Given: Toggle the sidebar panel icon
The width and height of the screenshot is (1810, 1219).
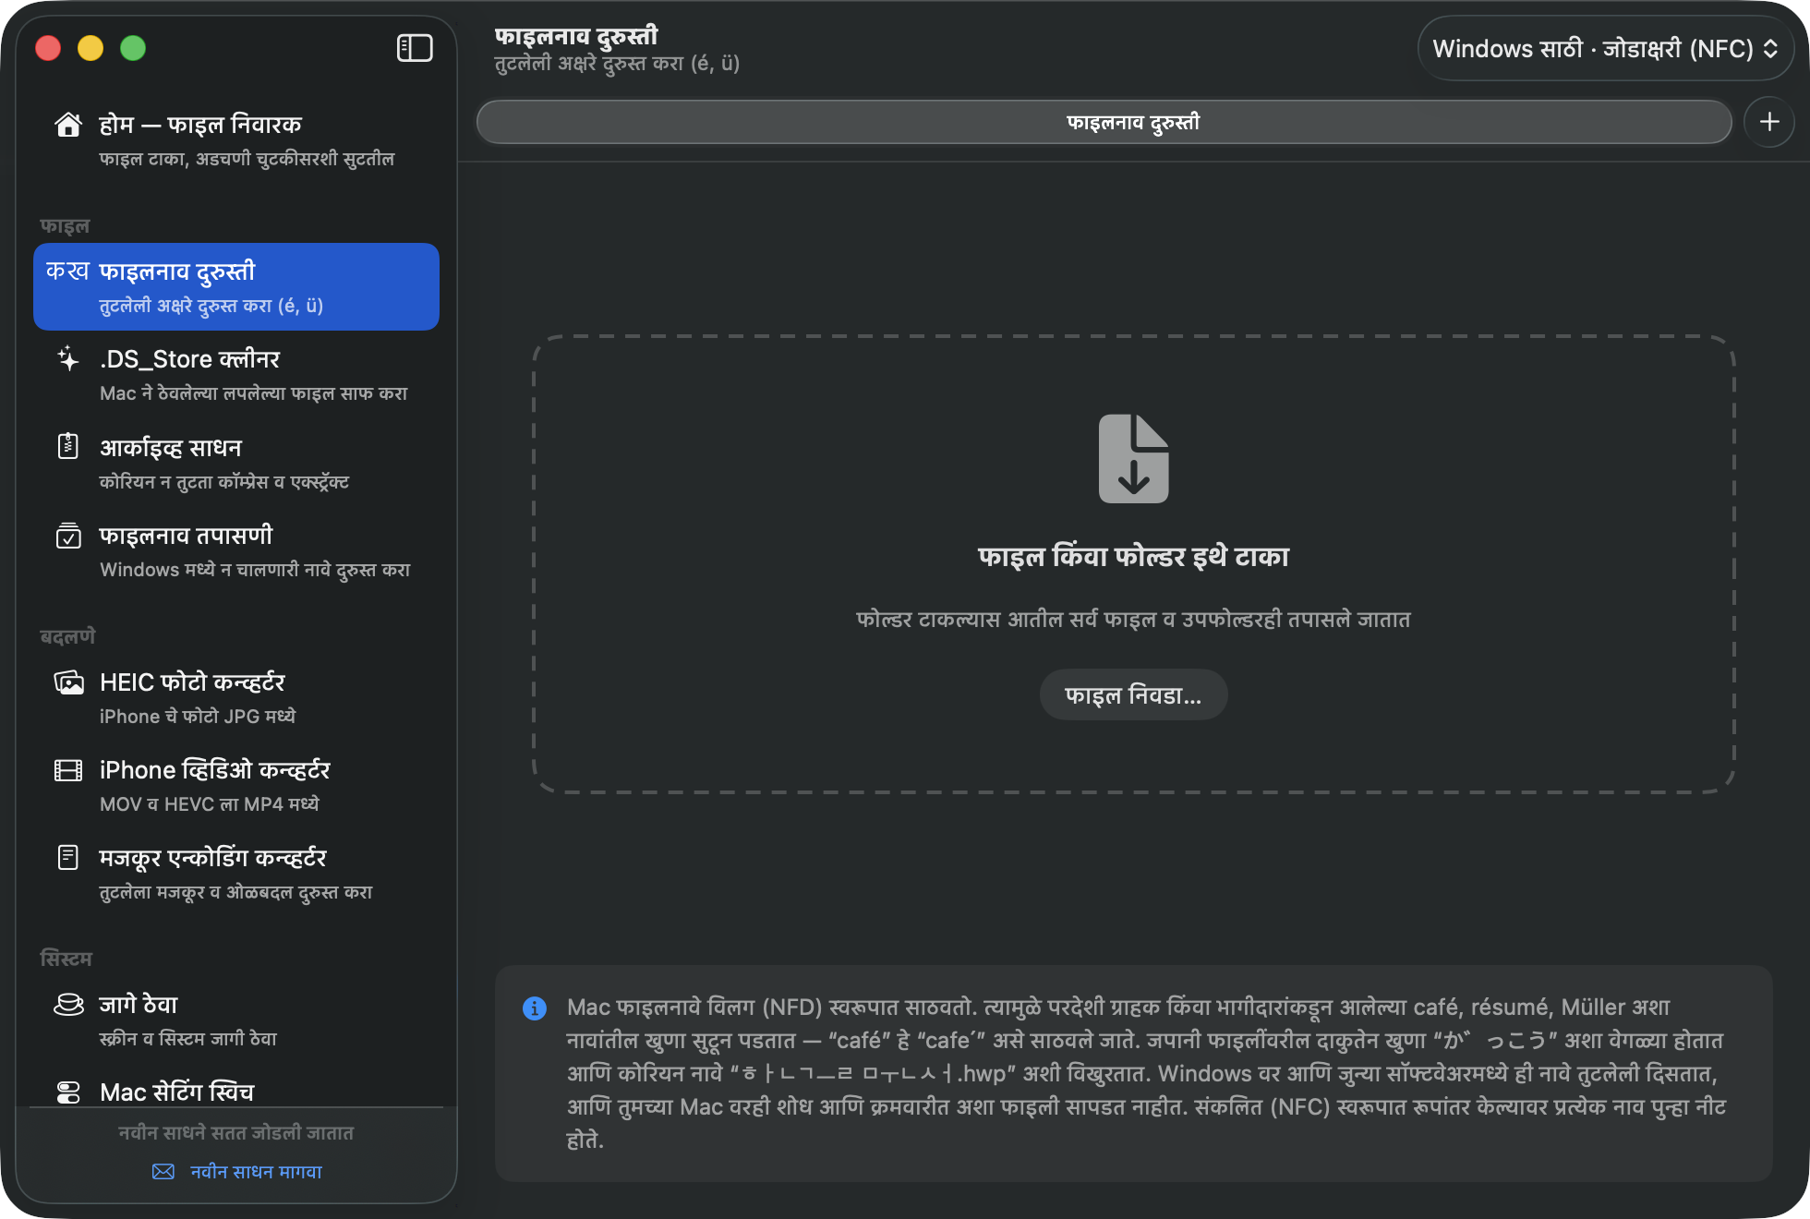Looking at the screenshot, I should [415, 48].
